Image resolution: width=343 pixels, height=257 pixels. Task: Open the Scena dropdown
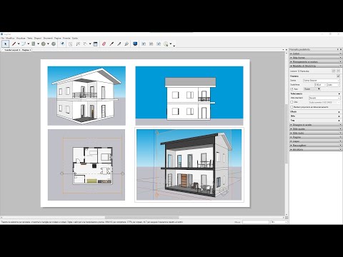pos(322,81)
